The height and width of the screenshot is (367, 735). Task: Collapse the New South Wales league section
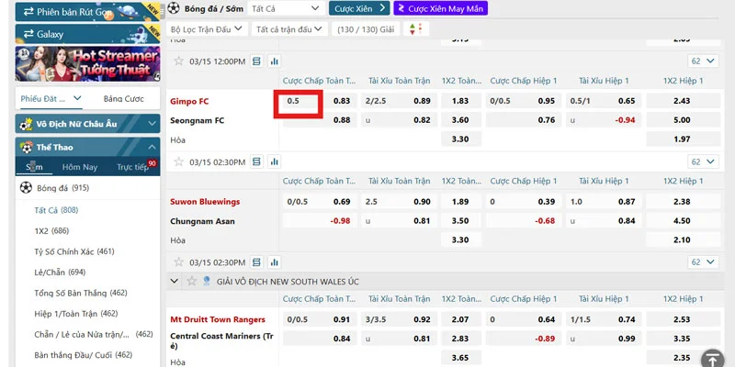point(175,282)
